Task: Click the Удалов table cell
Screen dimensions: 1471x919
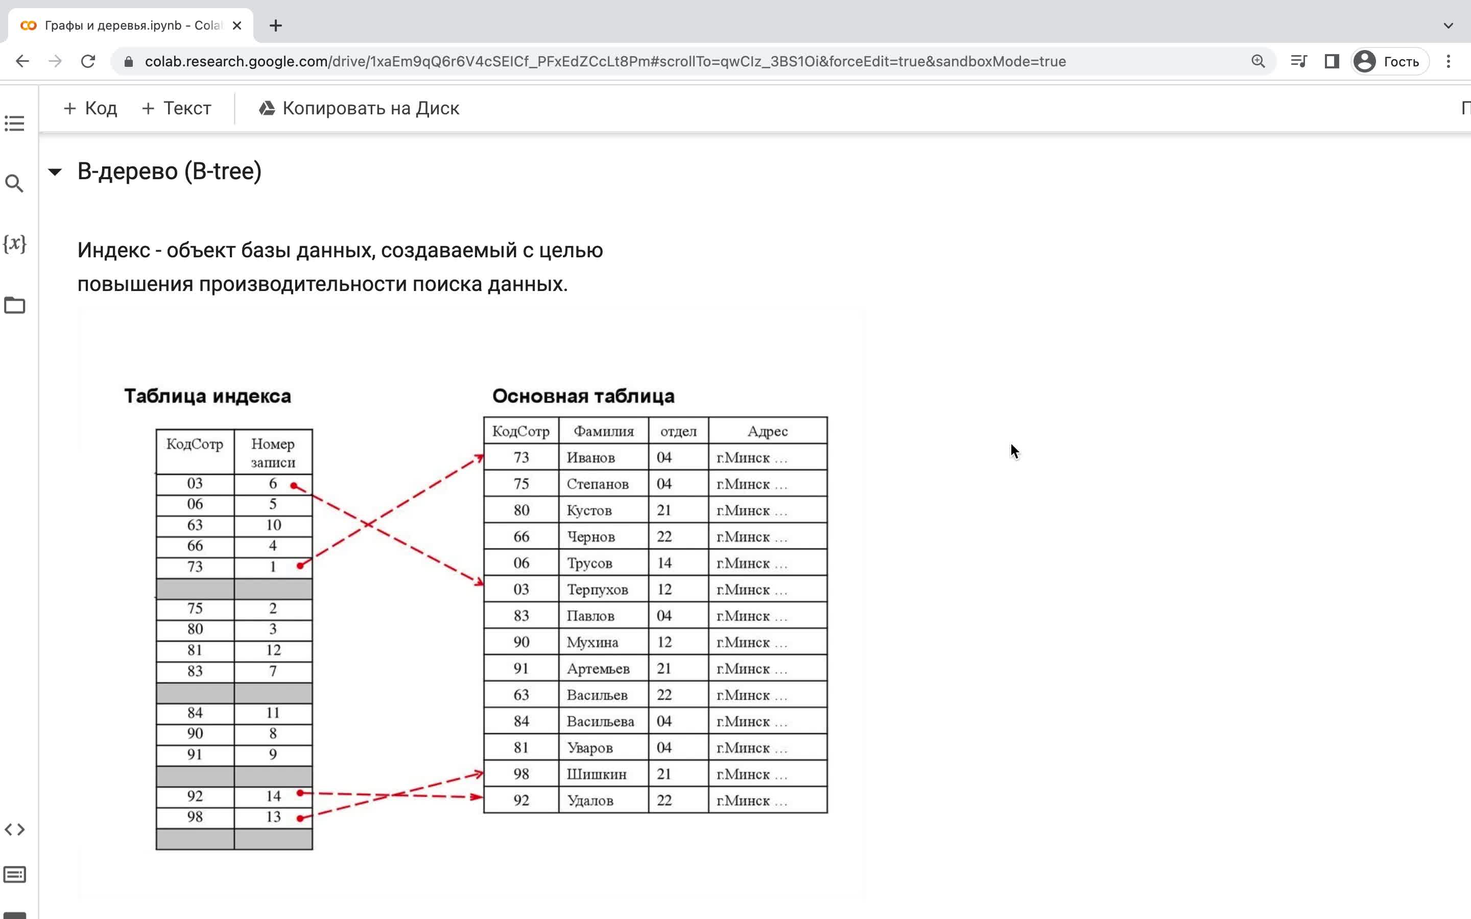Action: coord(604,801)
